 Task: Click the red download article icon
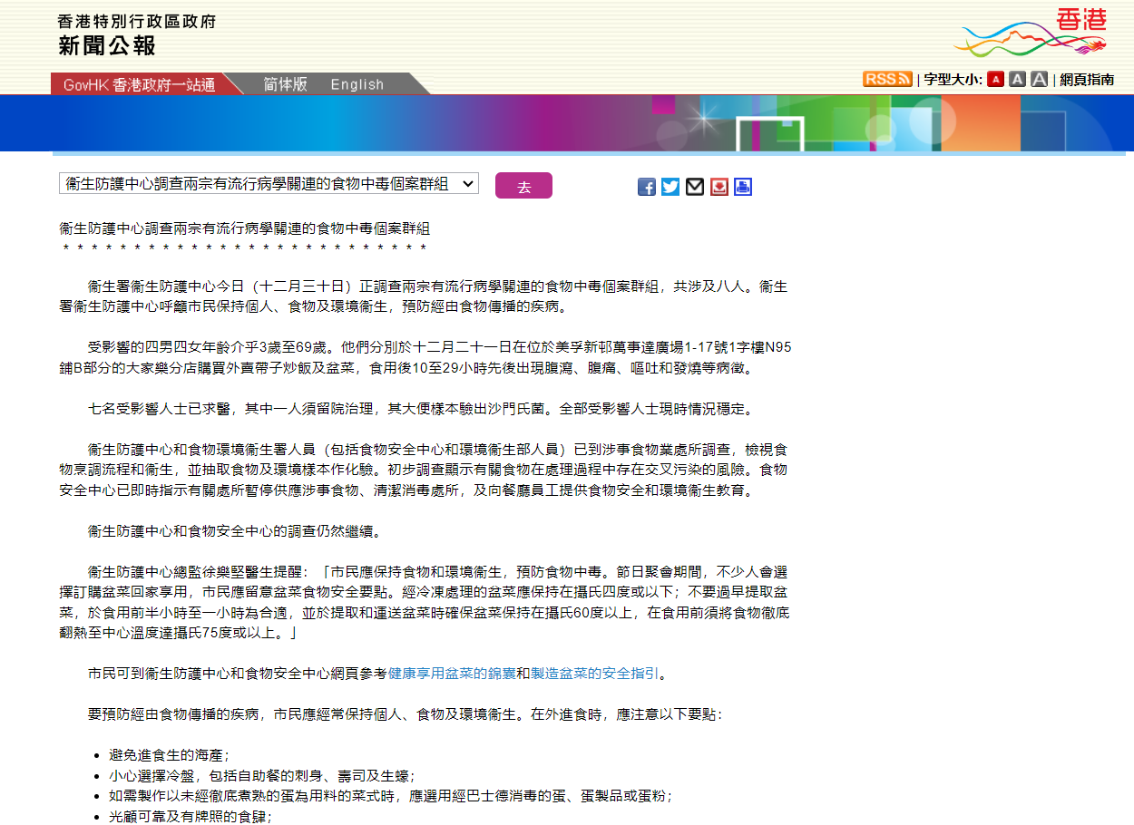click(719, 187)
